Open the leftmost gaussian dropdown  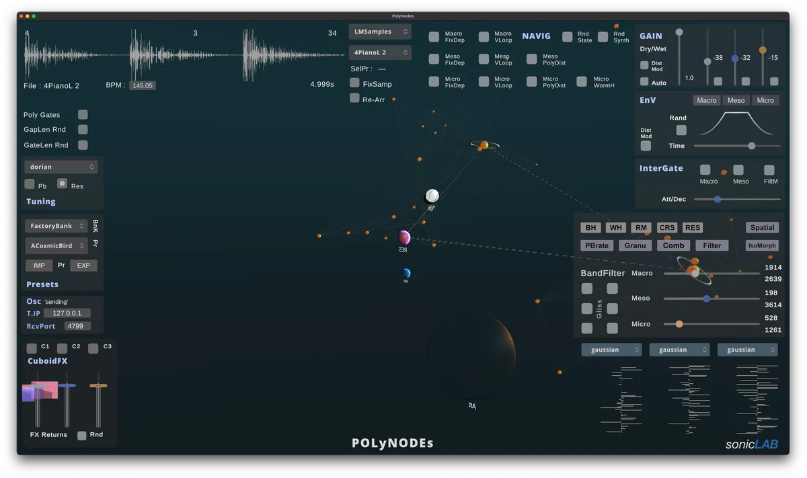(x=611, y=350)
